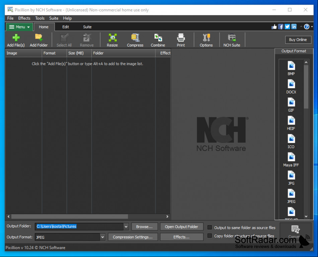Image resolution: width=318 pixels, height=257 pixels.
Task: Click the output format list scroll up arrow
Action: (306, 62)
